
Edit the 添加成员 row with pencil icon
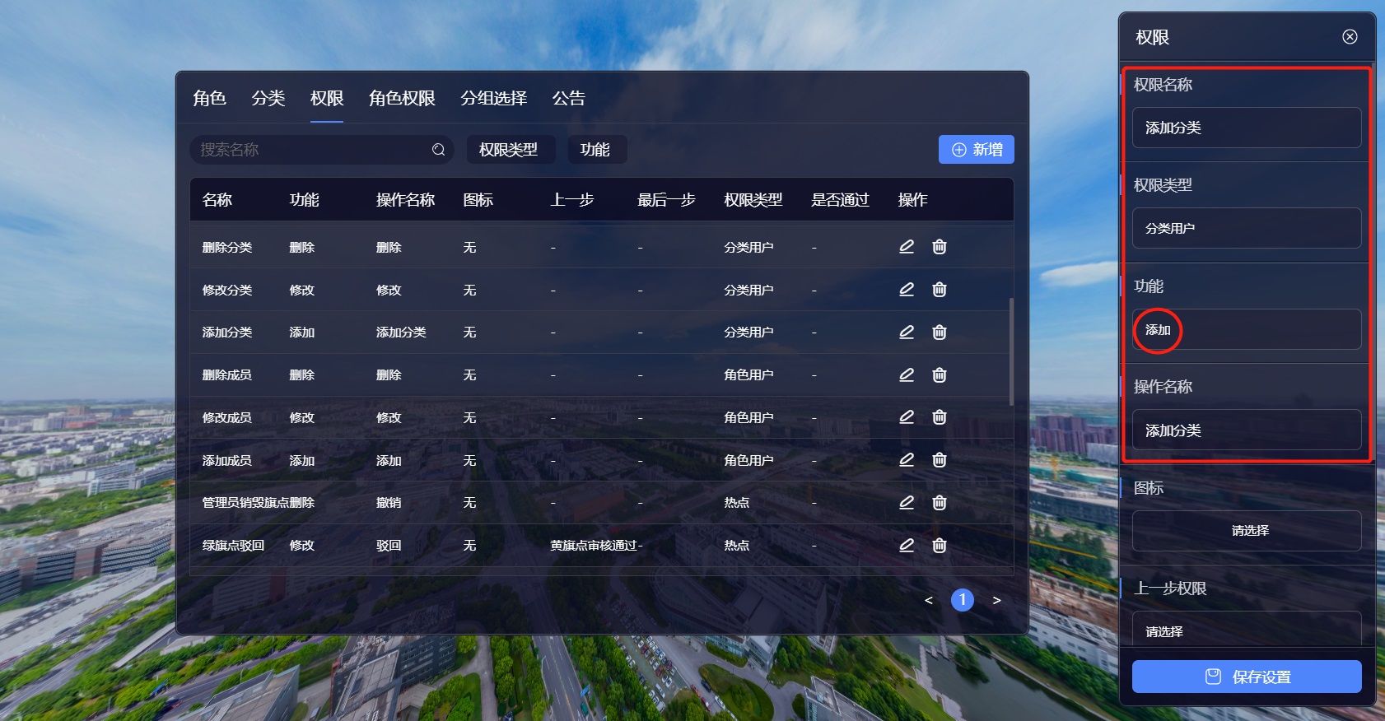907,460
